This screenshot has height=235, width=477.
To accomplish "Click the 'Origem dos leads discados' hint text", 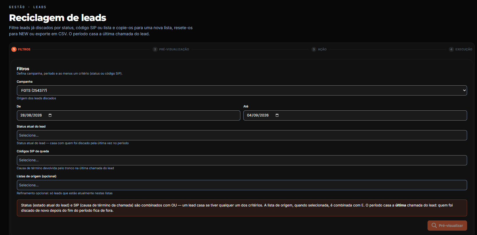I will (x=36, y=98).
